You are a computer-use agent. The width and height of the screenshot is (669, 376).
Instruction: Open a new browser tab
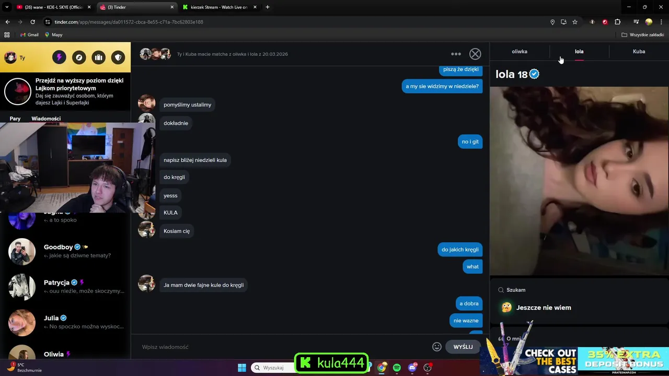(x=268, y=7)
